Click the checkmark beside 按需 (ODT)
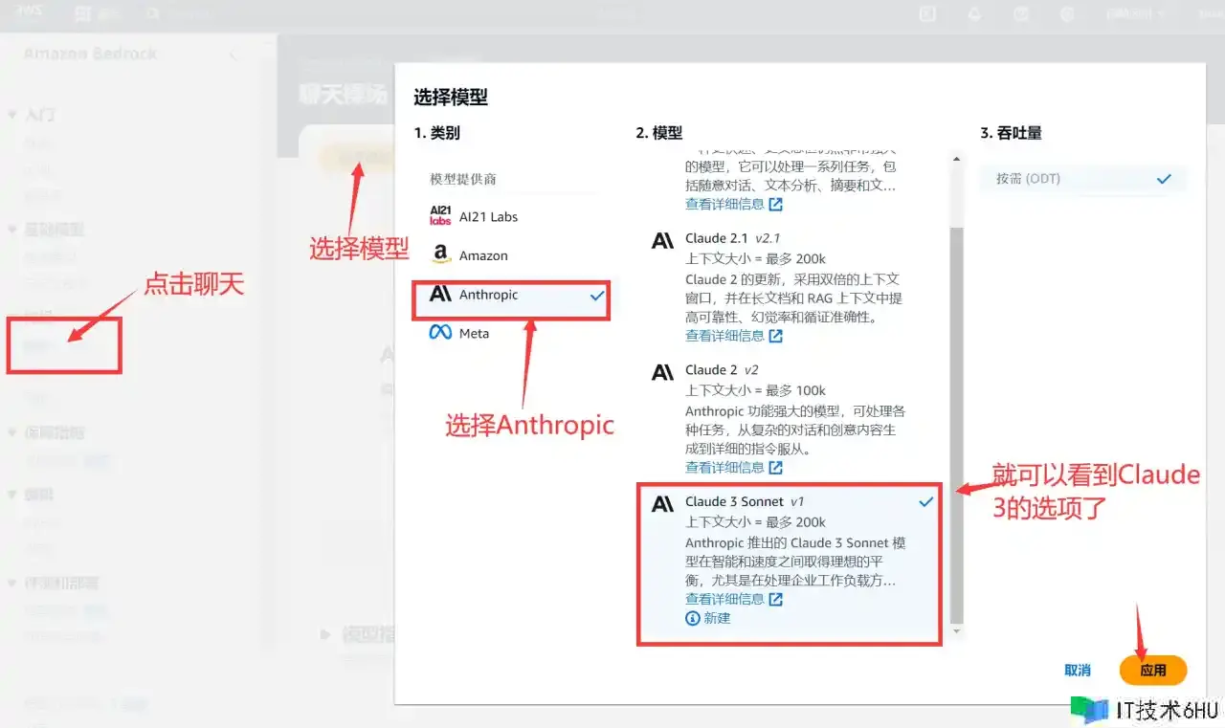This screenshot has width=1225, height=728. 1164,179
